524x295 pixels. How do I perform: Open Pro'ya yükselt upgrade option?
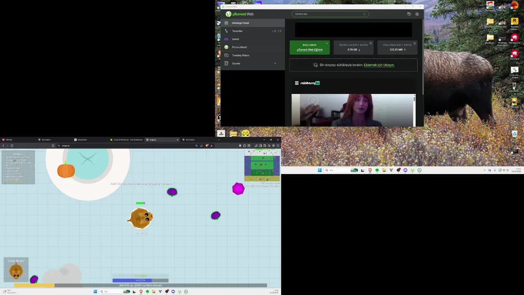pos(252,47)
